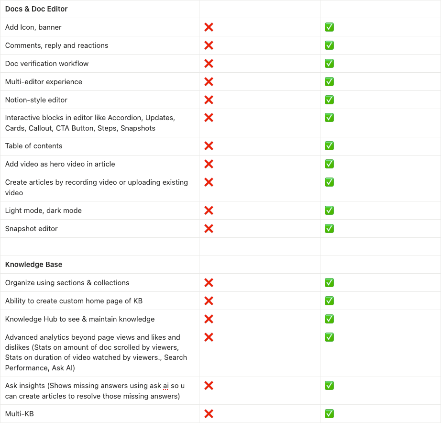Select green checkmark in Multi-editor experience row

[329, 82]
